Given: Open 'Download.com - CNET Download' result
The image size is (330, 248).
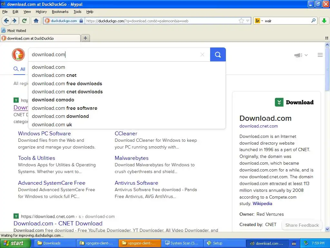Looking at the screenshot, I should (58, 223).
